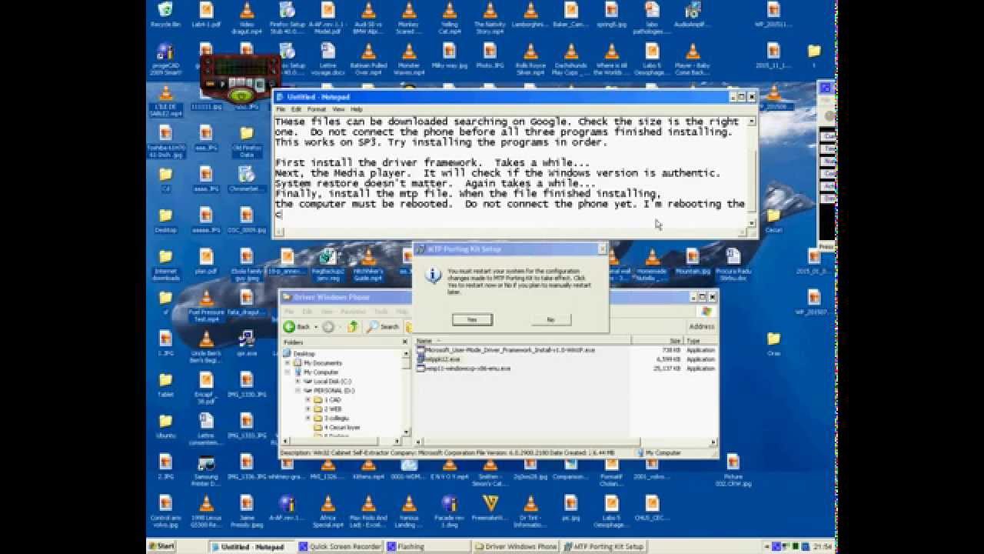The height and width of the screenshot is (554, 984).
Task: Click Notepad's vertical scrollbar up arrow
Action: [x=752, y=121]
